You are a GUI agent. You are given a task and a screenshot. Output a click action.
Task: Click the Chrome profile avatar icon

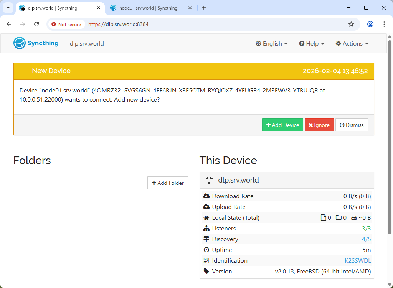point(370,24)
